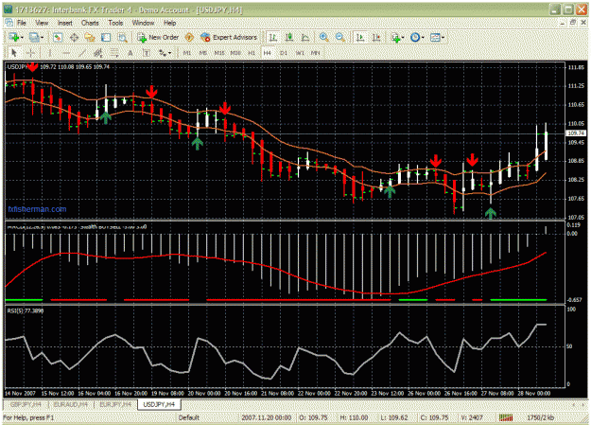Select the Crosshair tool
Viewport: 591px width, 425px height.
30,53
